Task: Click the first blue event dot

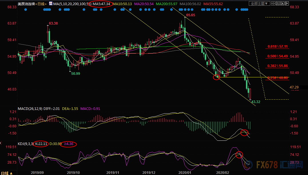Action: tap(25, 10)
